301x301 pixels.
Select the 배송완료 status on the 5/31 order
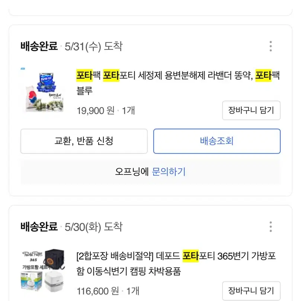tap(39, 46)
